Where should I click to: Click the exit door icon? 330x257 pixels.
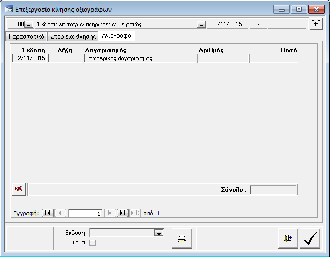(288, 238)
